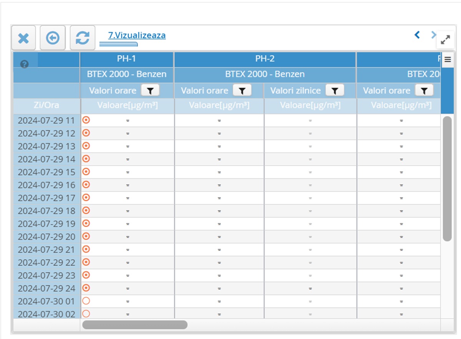Select the radio marker for 2024-07-29 18
This screenshot has width=461, height=339.
click(x=86, y=210)
